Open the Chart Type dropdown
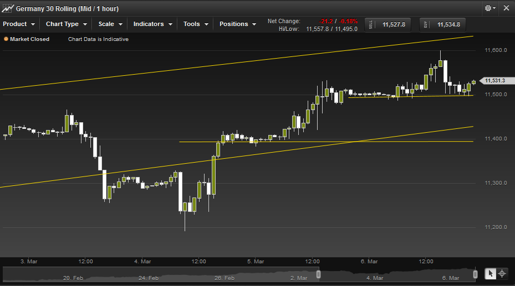 [x=67, y=24]
